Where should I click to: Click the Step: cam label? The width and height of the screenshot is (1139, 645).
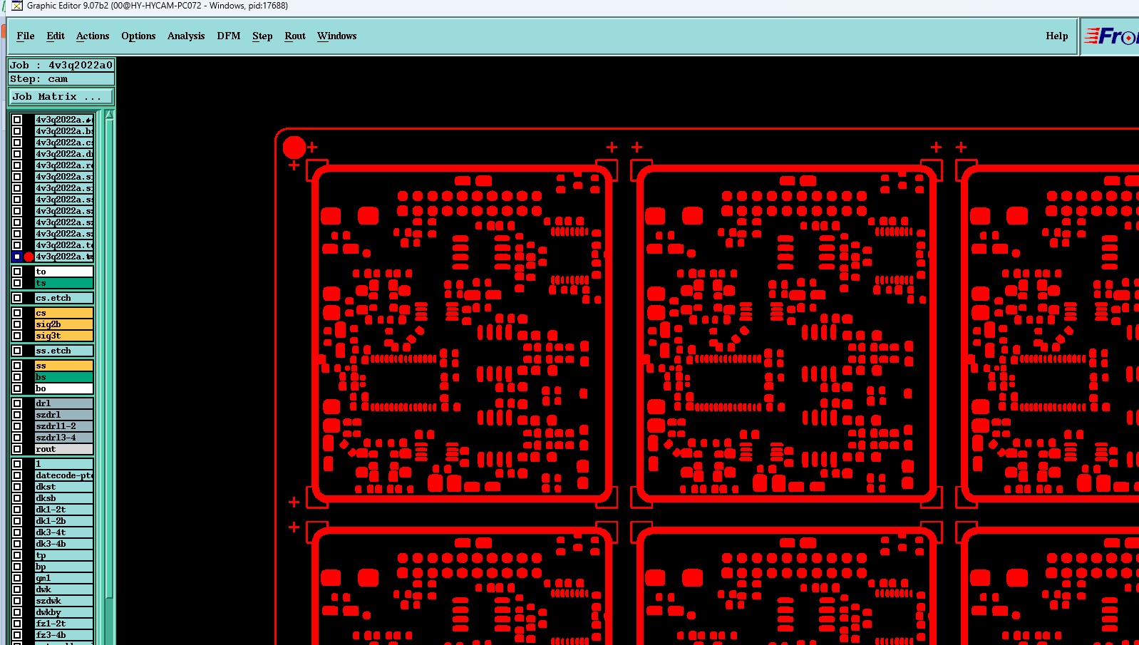click(x=61, y=79)
